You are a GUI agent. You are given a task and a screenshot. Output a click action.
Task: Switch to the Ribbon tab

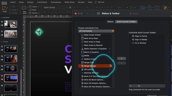tap(110, 22)
